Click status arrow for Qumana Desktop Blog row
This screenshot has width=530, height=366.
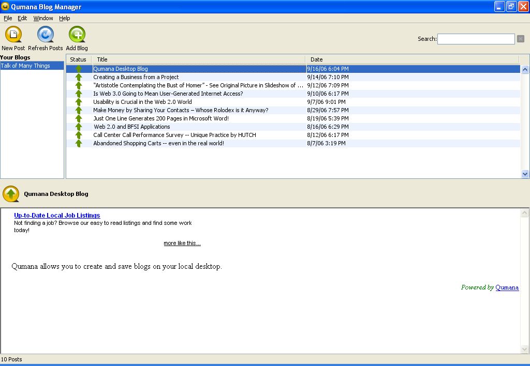79,69
